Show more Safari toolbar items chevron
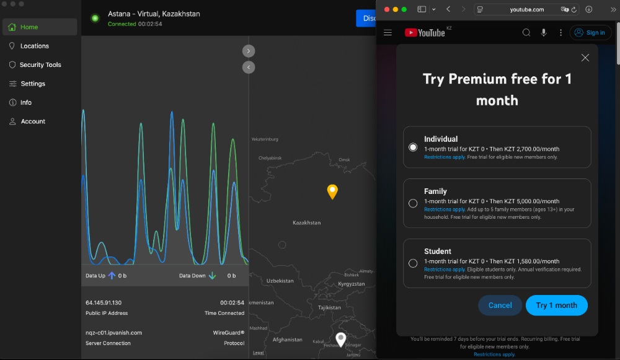Image resolution: width=620 pixels, height=360 pixels. pos(613,9)
